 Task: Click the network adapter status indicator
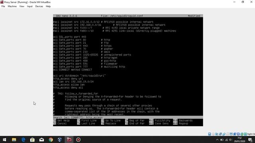pyautogui.click(x=220, y=134)
